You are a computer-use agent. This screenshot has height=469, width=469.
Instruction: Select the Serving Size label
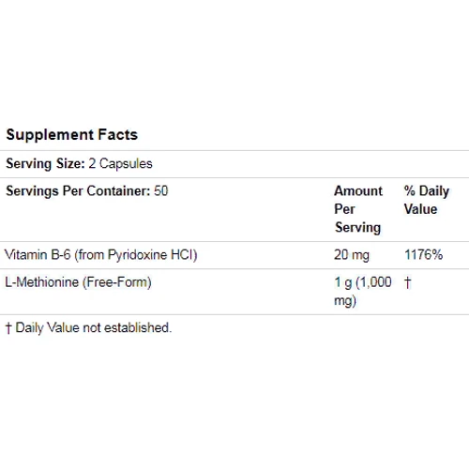[45, 163]
